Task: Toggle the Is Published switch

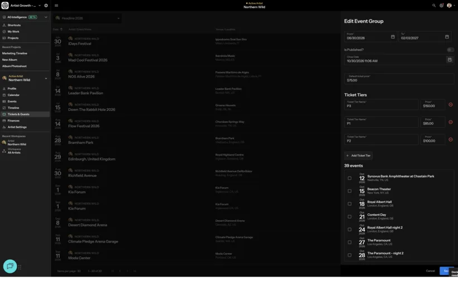Action: coord(450,50)
